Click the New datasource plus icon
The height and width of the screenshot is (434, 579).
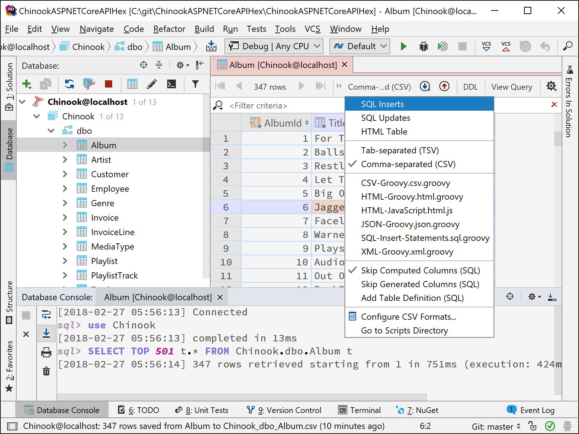coord(27,84)
